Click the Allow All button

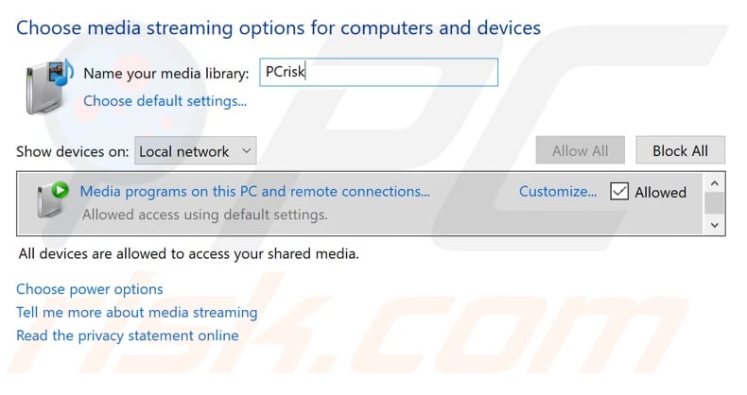[580, 151]
